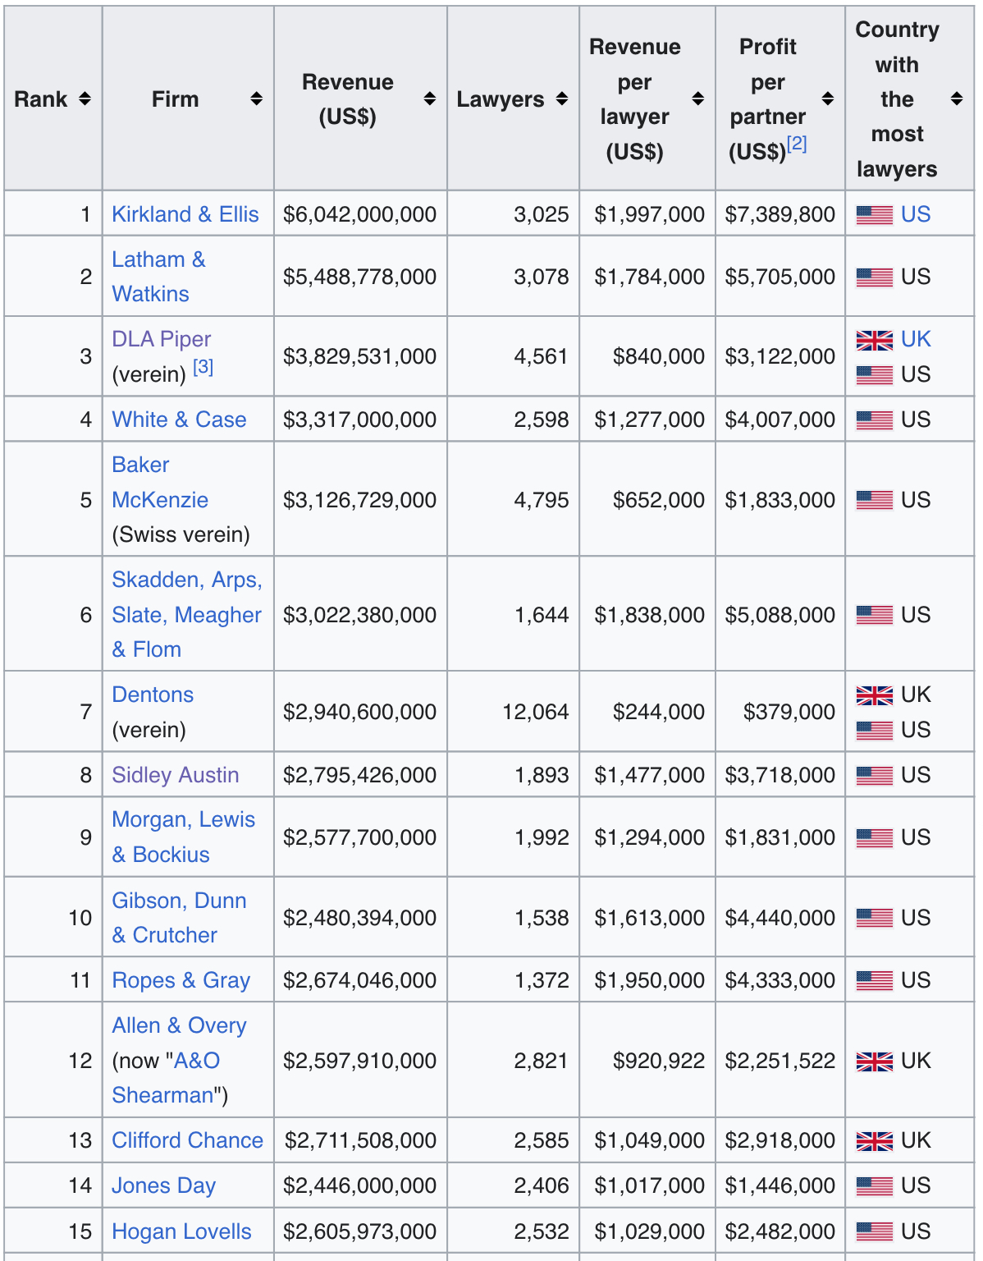Click the US flag in Jones Day row
This screenshot has width=983, height=1261.
pyautogui.click(x=874, y=1186)
